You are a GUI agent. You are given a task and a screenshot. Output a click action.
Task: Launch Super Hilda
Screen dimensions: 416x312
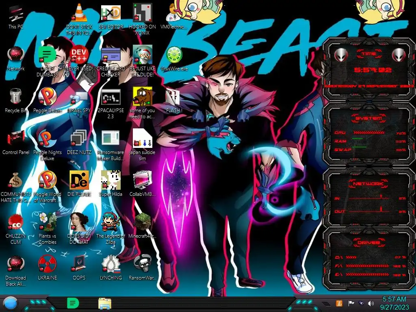111,184
